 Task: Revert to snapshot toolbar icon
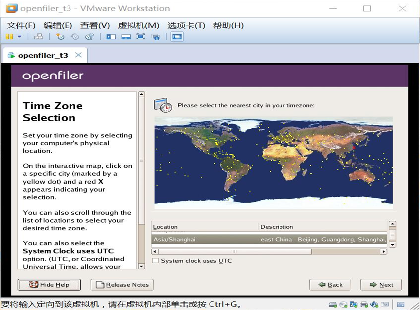[75, 36]
